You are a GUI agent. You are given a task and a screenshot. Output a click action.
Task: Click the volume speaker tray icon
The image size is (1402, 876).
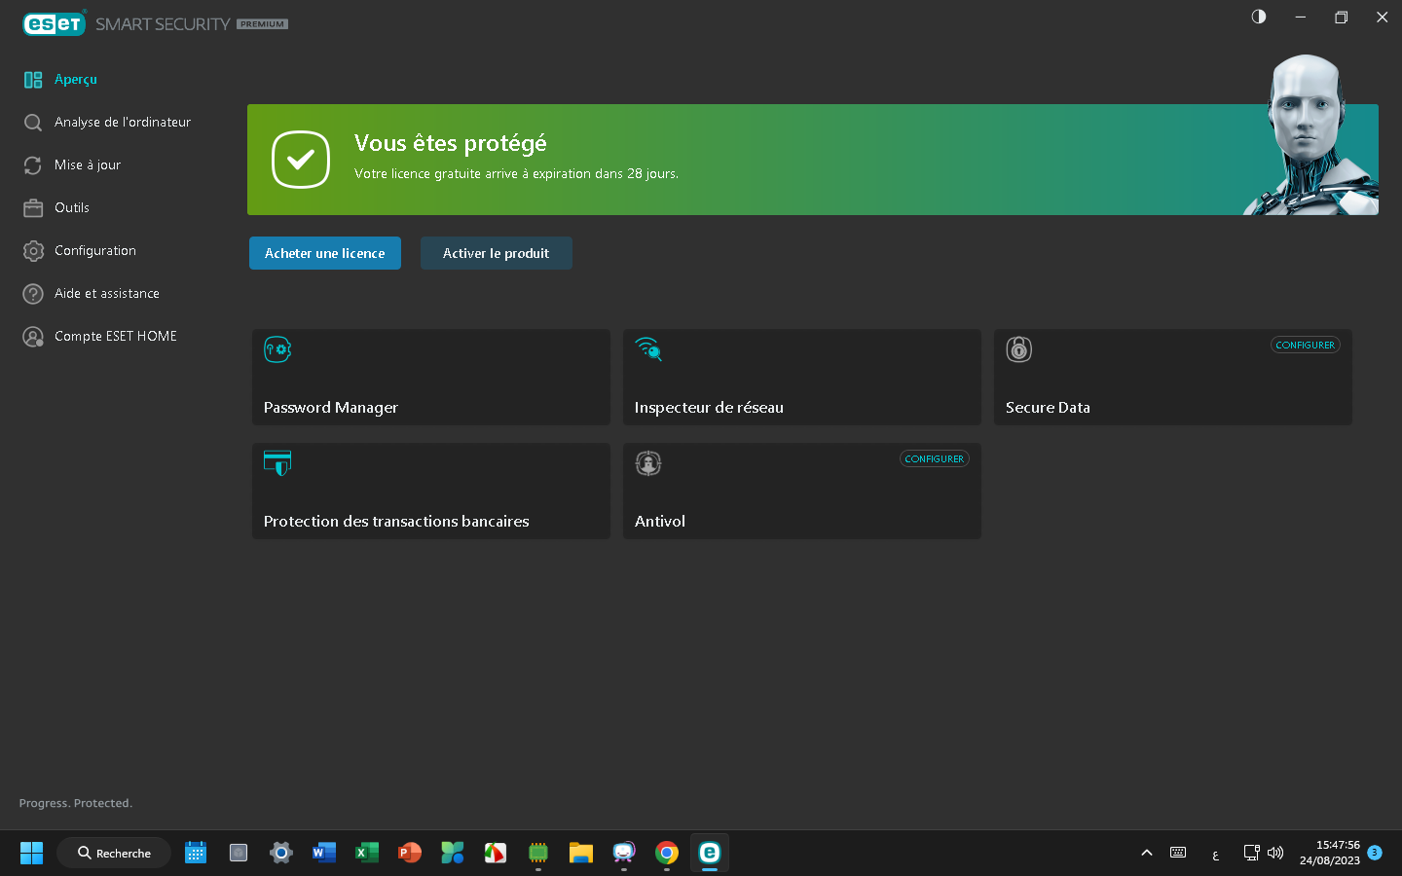coord(1275,853)
